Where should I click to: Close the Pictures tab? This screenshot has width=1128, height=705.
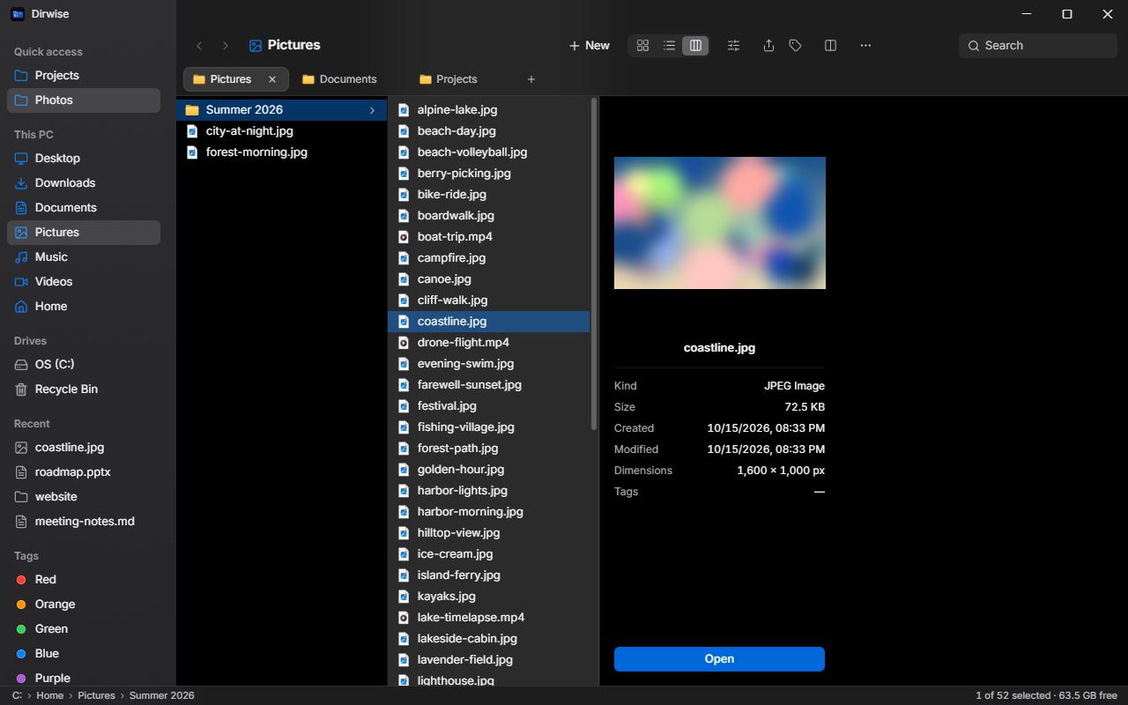(x=272, y=79)
